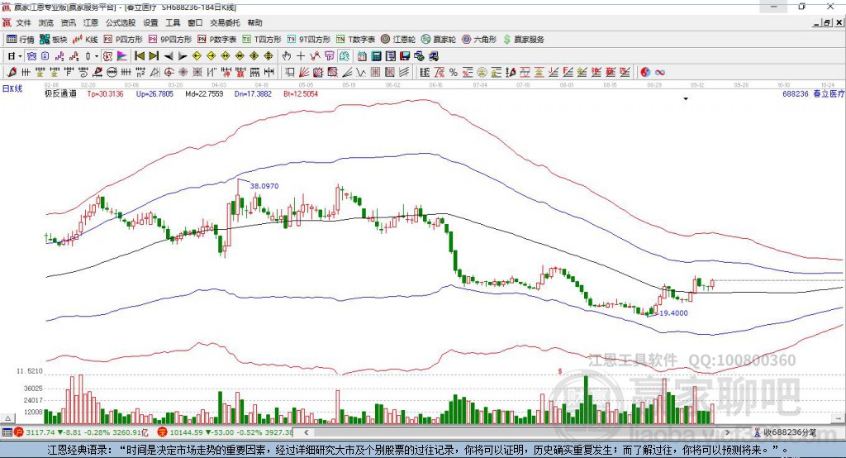Select the circled cross target tool
Screen dimensions: 846x458
click(169, 73)
